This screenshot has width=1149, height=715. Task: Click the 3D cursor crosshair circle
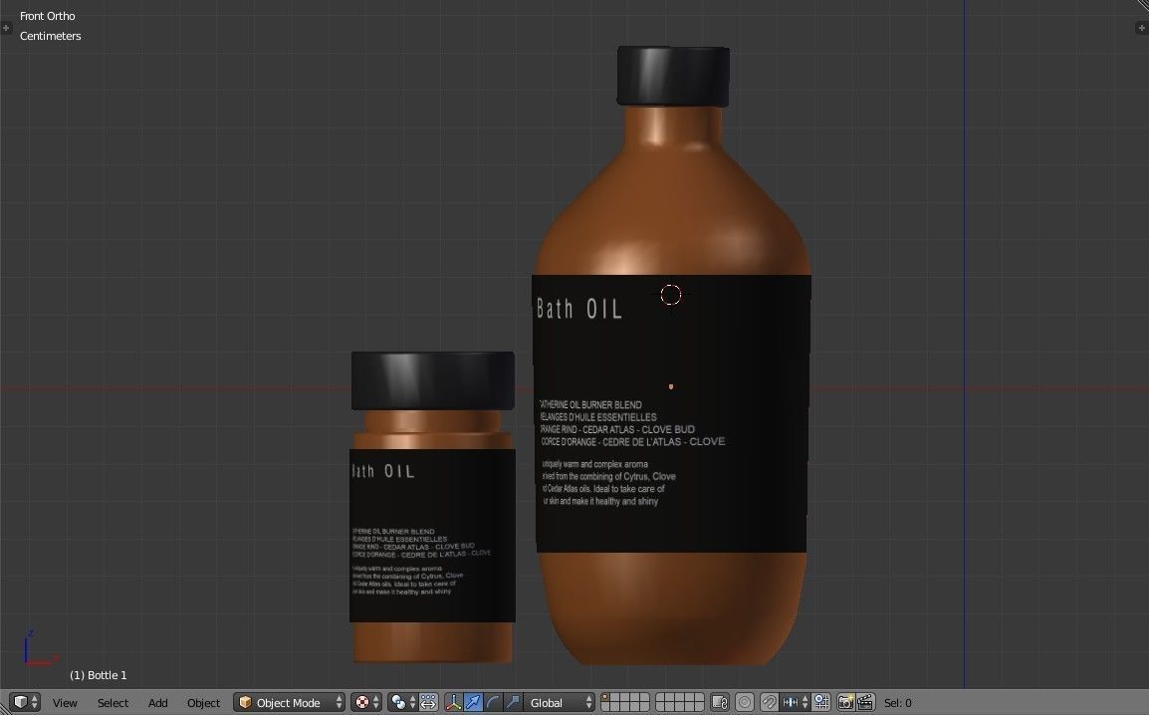pos(670,295)
